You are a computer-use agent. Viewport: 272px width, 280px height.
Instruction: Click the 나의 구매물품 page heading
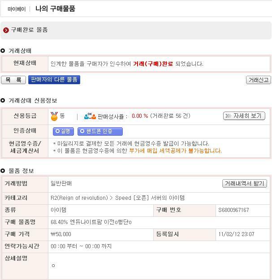click(56, 9)
